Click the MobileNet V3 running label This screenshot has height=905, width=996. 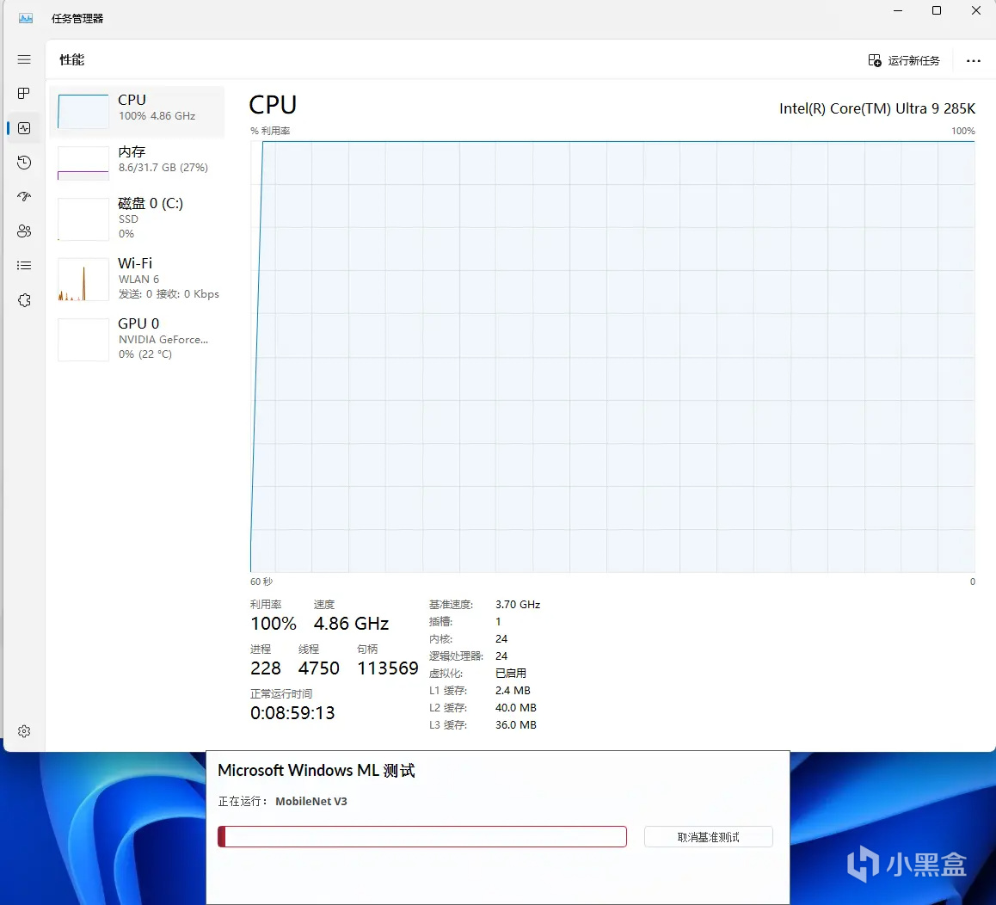coord(311,802)
